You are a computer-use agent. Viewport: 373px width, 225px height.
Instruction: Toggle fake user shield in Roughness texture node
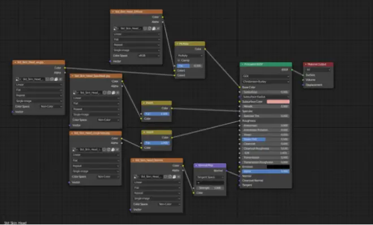(105, 149)
